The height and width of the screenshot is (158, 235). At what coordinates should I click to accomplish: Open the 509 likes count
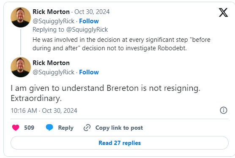pos(29,128)
